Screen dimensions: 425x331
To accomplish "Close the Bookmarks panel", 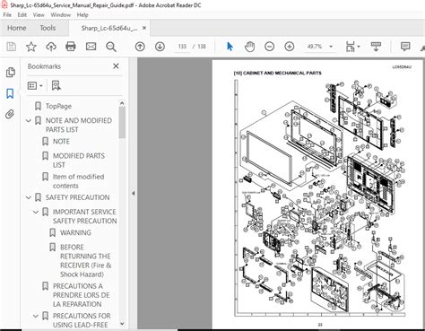I will pyautogui.click(x=116, y=66).
